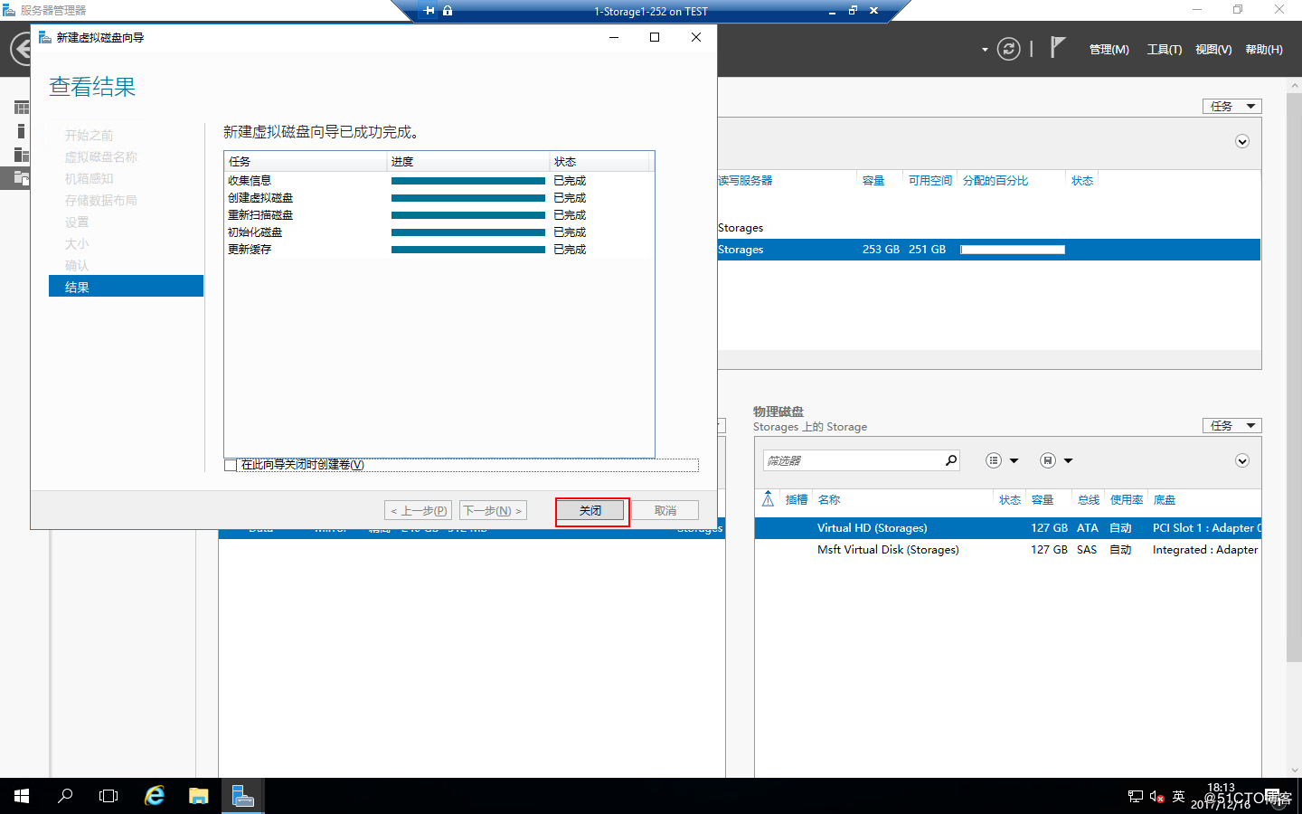
Task: Open File Explorer from the taskbar
Action: [198, 796]
